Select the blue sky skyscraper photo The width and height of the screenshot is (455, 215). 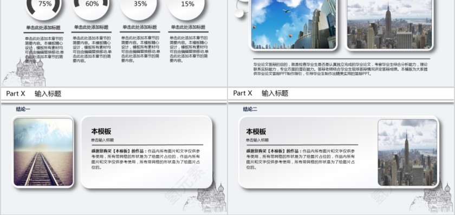point(294,24)
